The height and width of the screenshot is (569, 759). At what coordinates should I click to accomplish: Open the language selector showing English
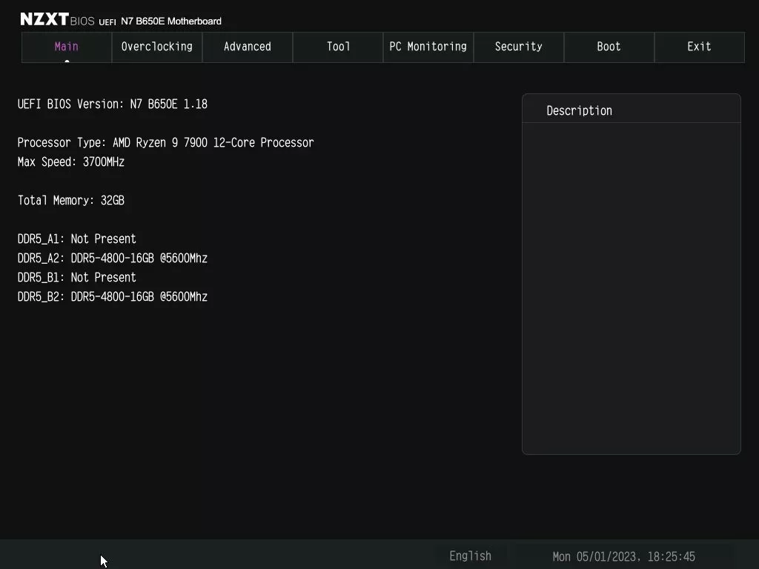point(470,556)
